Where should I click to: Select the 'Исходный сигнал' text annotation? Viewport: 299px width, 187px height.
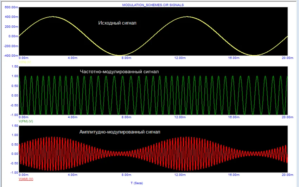[x=117, y=23]
